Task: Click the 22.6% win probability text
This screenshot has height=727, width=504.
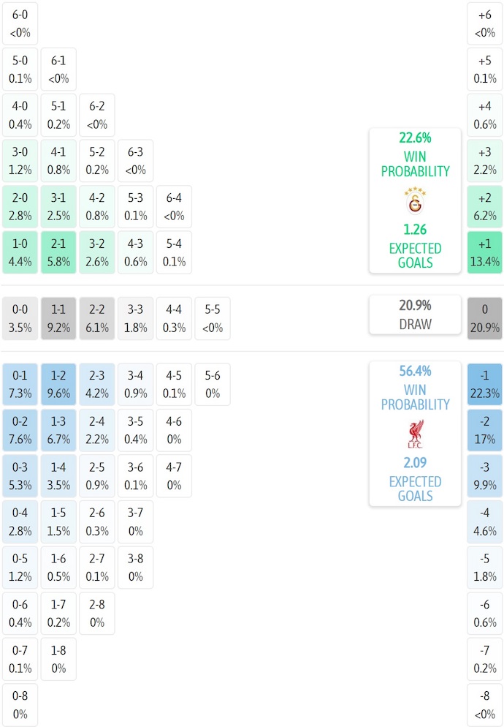Action: click(x=415, y=138)
